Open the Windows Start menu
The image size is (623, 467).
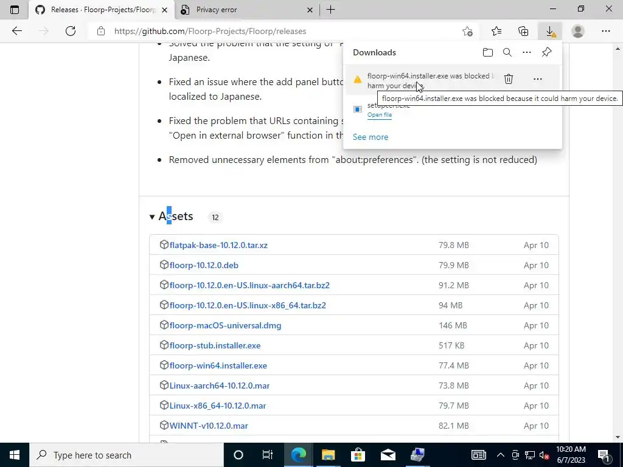(x=15, y=455)
